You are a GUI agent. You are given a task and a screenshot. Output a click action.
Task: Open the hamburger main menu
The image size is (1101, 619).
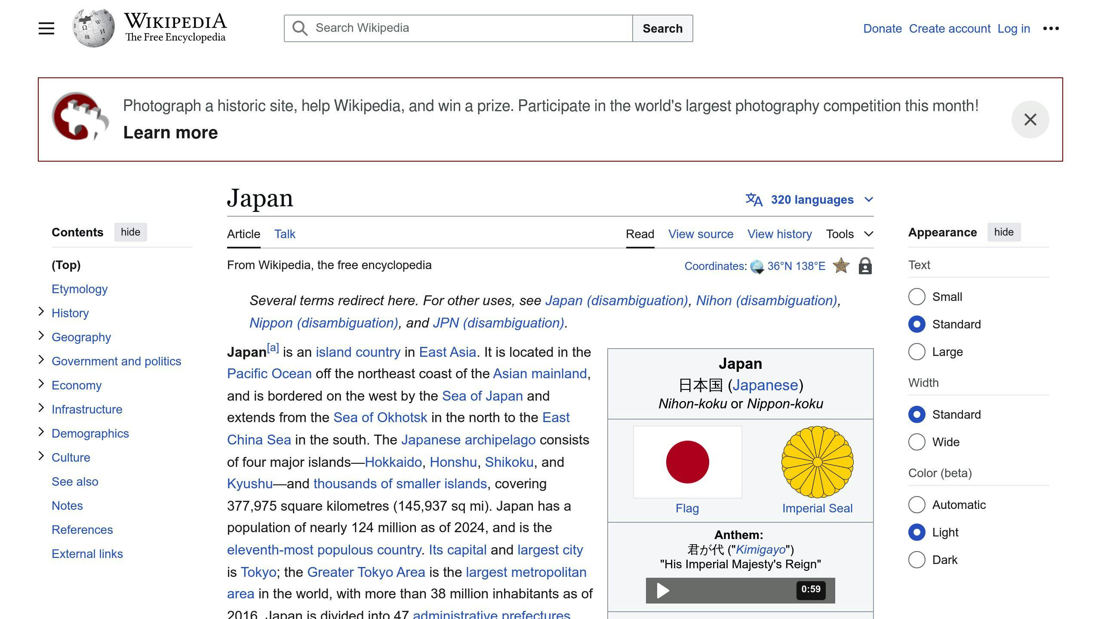(46, 28)
